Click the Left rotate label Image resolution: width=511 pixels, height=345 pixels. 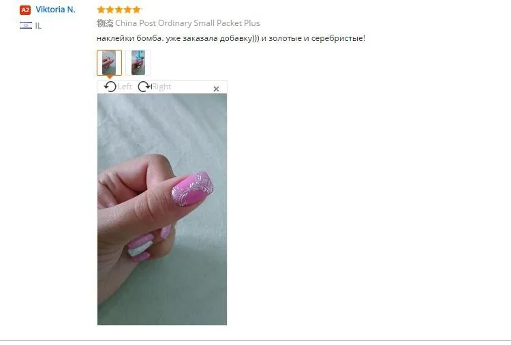pos(125,87)
